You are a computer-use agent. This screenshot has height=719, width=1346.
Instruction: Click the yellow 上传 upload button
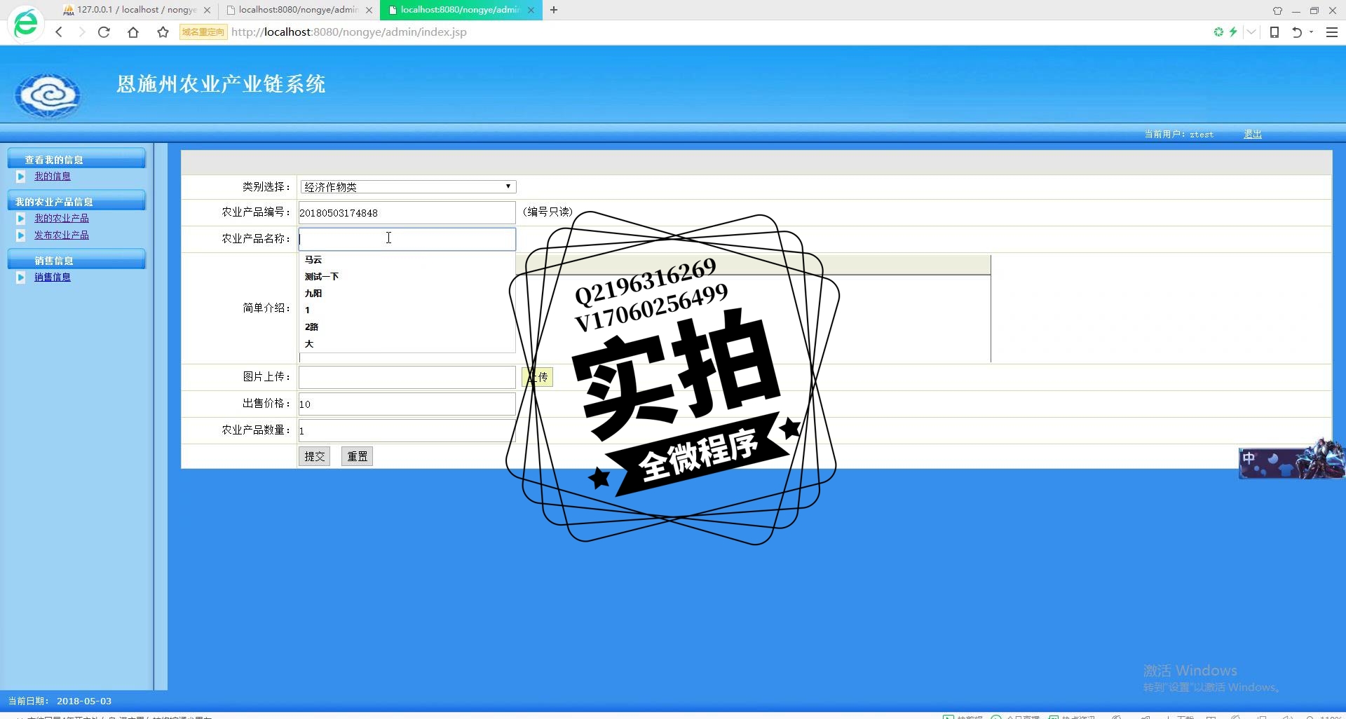click(x=538, y=377)
